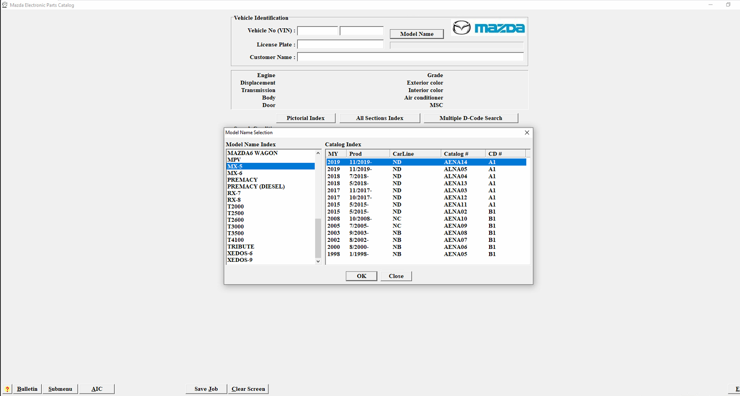Select catalog AENA10 for model year 2008
740x396 pixels.
tap(425, 219)
